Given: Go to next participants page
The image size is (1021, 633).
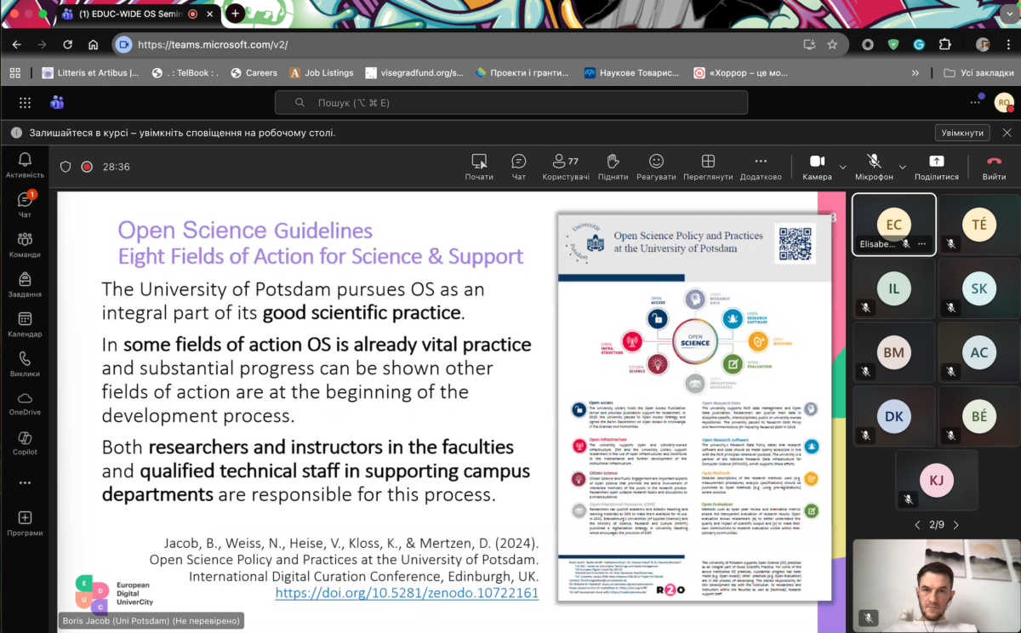Looking at the screenshot, I should [x=955, y=525].
